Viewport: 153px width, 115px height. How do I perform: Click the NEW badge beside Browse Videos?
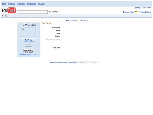(136, 12)
